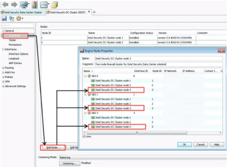
Task: Click the IP Address column header
Action: coord(188,71)
